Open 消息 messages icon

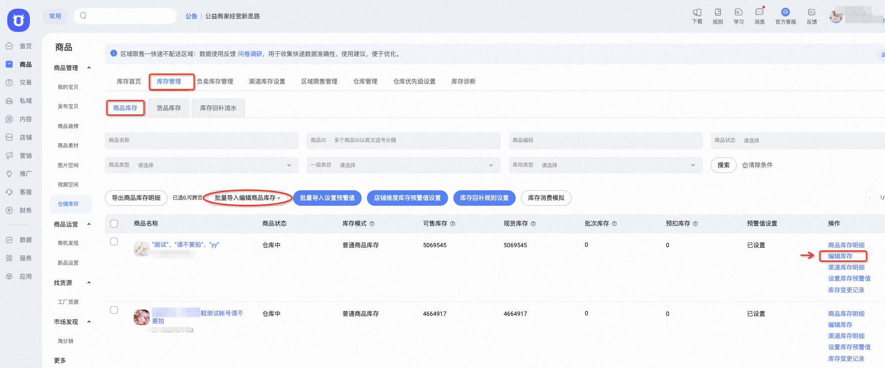pyautogui.click(x=759, y=13)
